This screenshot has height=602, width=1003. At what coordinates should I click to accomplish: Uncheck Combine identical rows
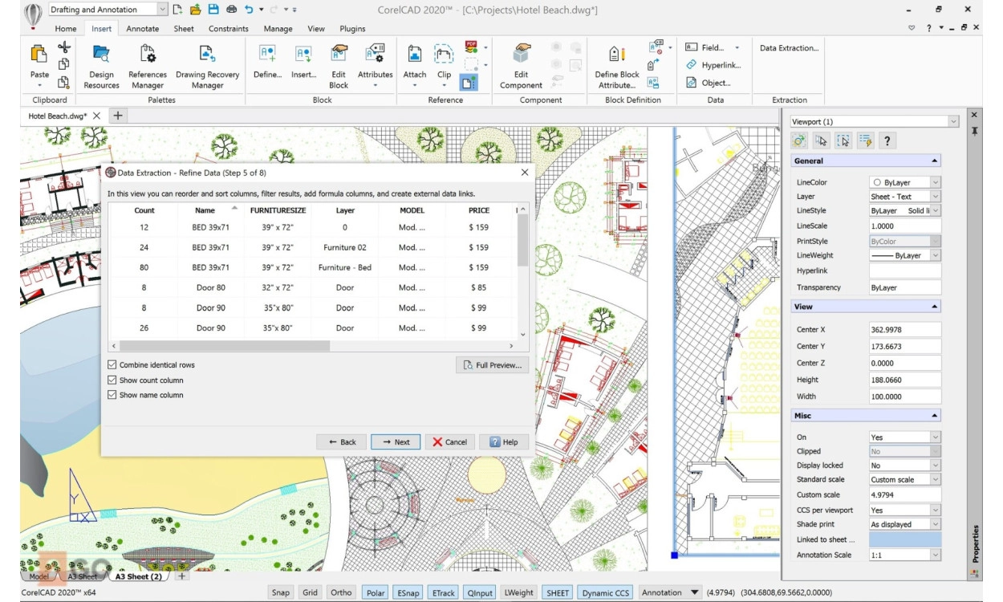tap(112, 365)
